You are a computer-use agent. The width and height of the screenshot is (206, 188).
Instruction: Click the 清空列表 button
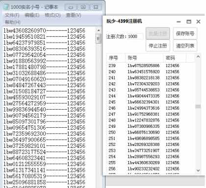(x=185, y=46)
